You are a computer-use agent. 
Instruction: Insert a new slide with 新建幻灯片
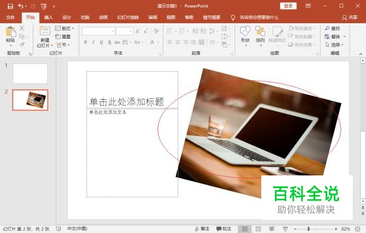click(44, 36)
